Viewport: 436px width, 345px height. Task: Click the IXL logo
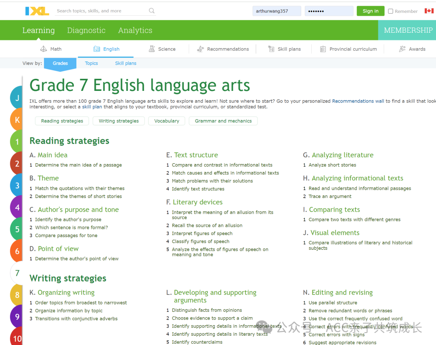coord(37,11)
